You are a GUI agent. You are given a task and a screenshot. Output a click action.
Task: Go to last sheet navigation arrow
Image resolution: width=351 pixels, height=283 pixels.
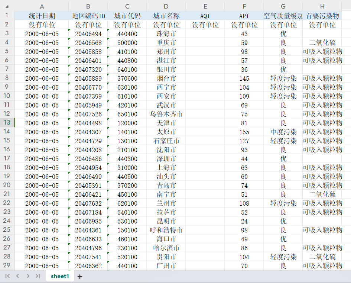pos(38,276)
